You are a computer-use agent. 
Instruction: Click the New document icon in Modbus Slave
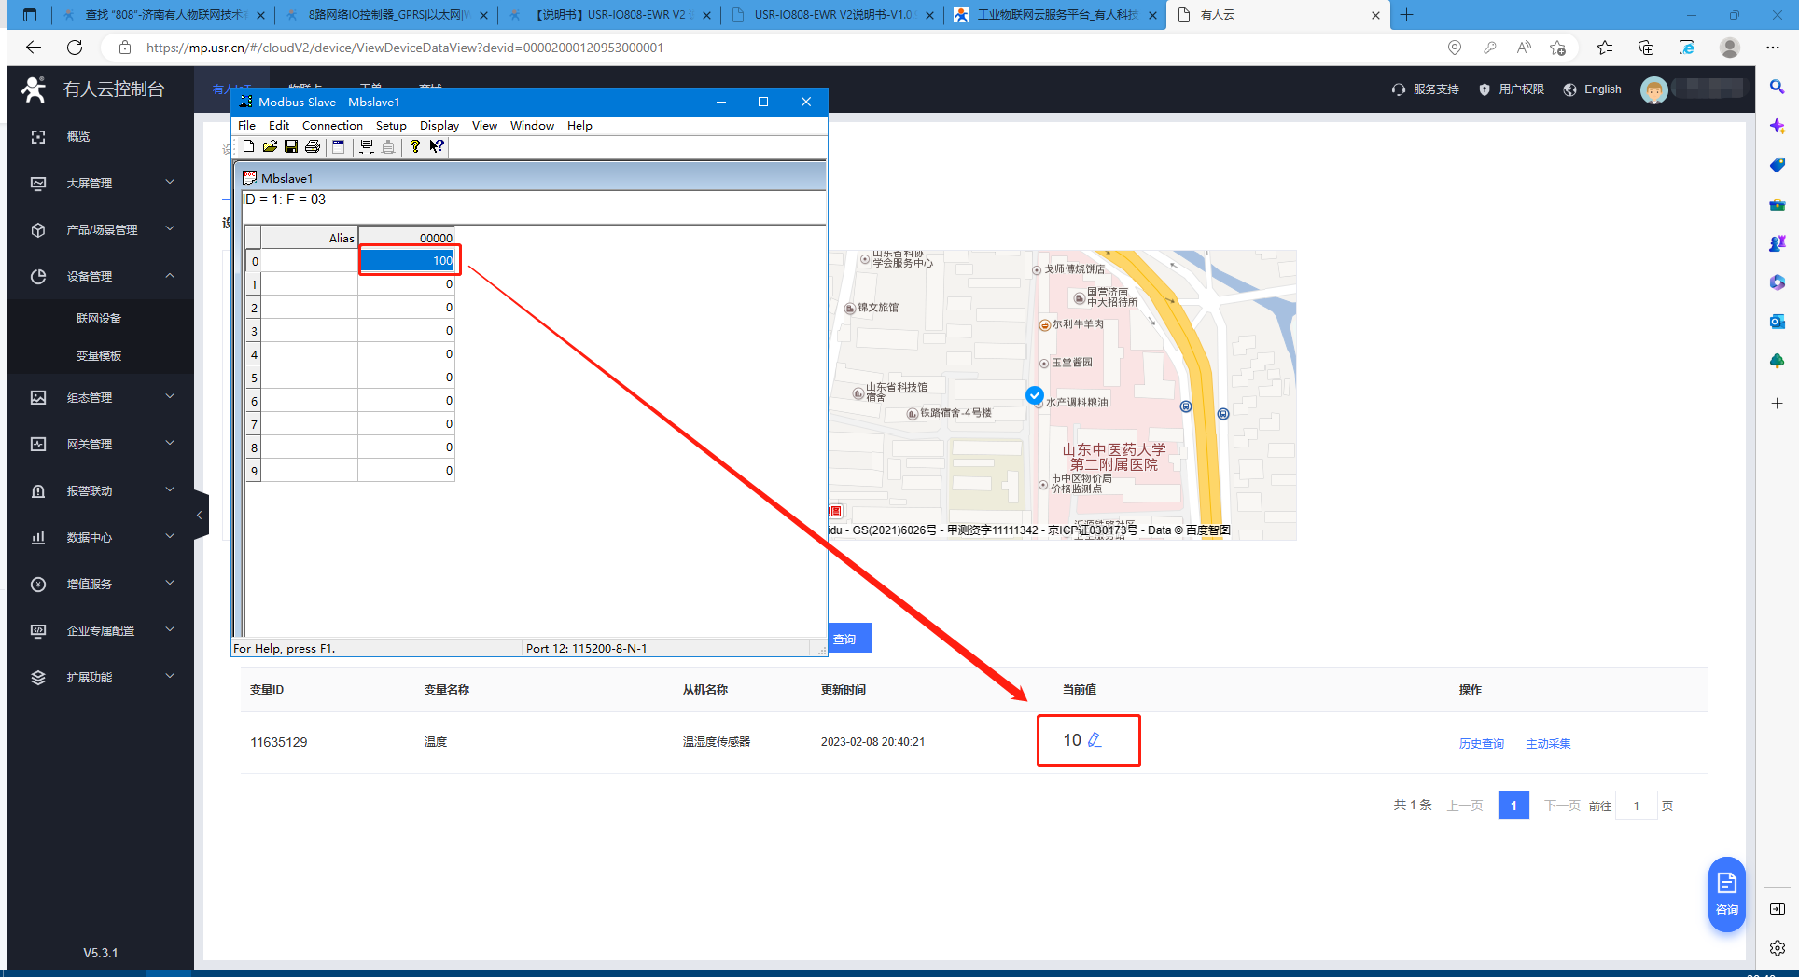(x=248, y=146)
